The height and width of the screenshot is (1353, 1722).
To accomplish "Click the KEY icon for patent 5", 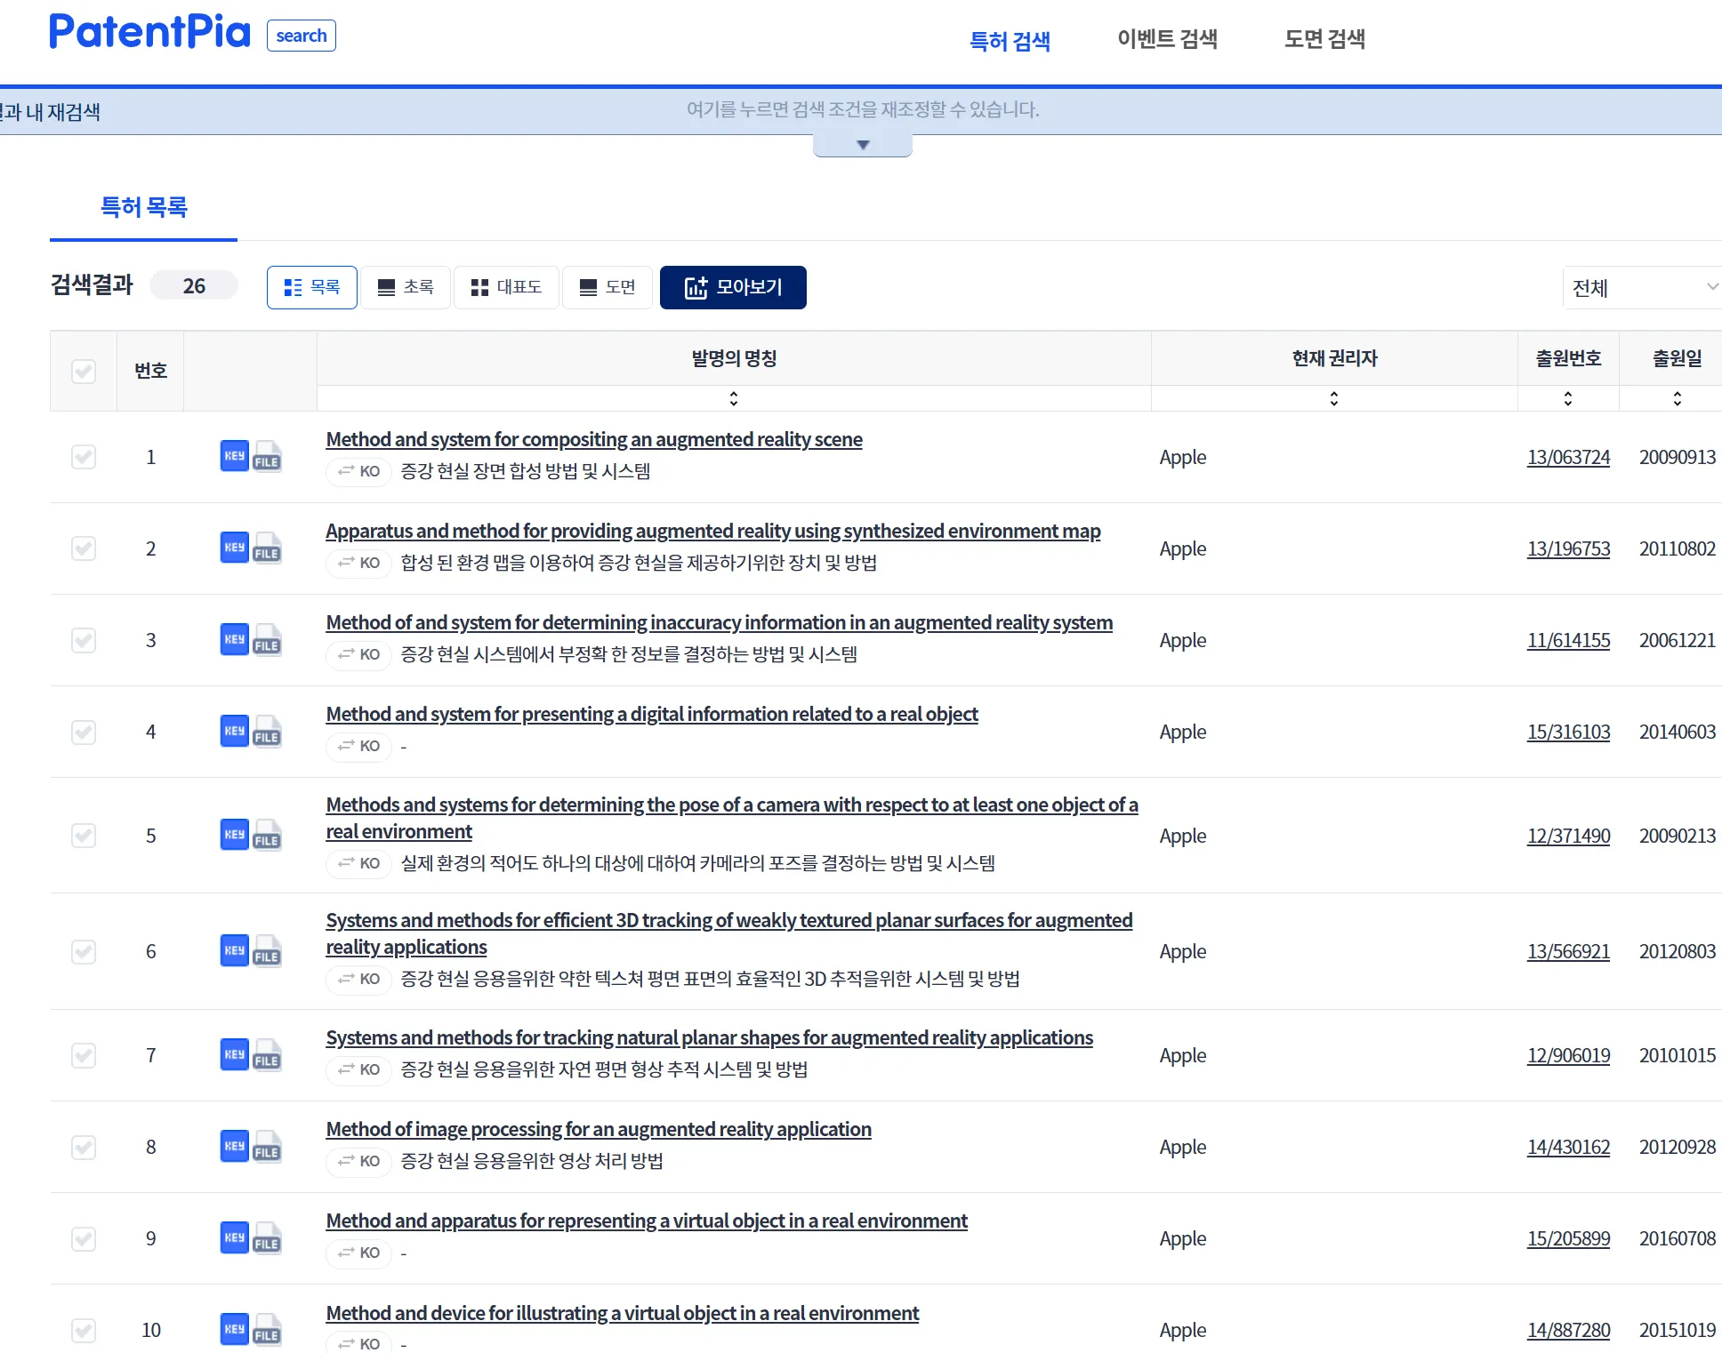I will coord(234,835).
